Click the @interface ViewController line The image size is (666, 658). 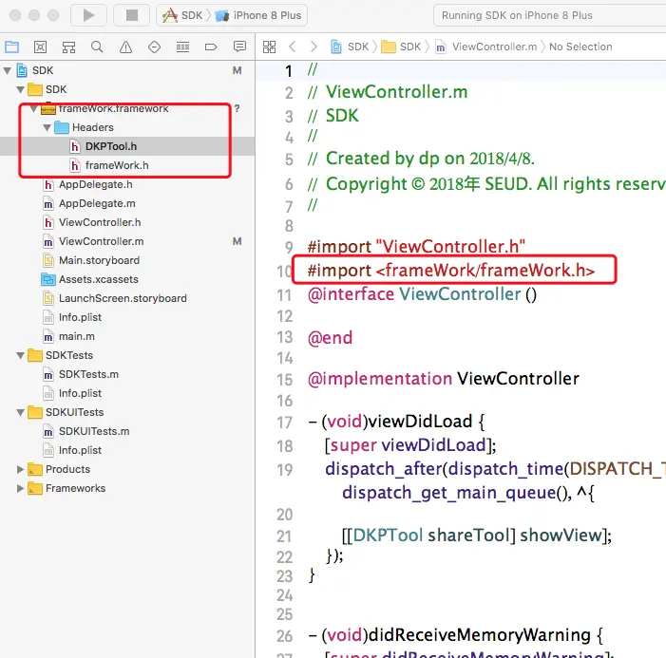[422, 294]
